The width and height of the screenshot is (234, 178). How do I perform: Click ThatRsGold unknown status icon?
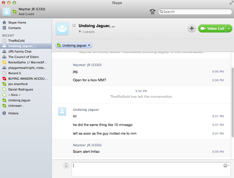(4, 41)
